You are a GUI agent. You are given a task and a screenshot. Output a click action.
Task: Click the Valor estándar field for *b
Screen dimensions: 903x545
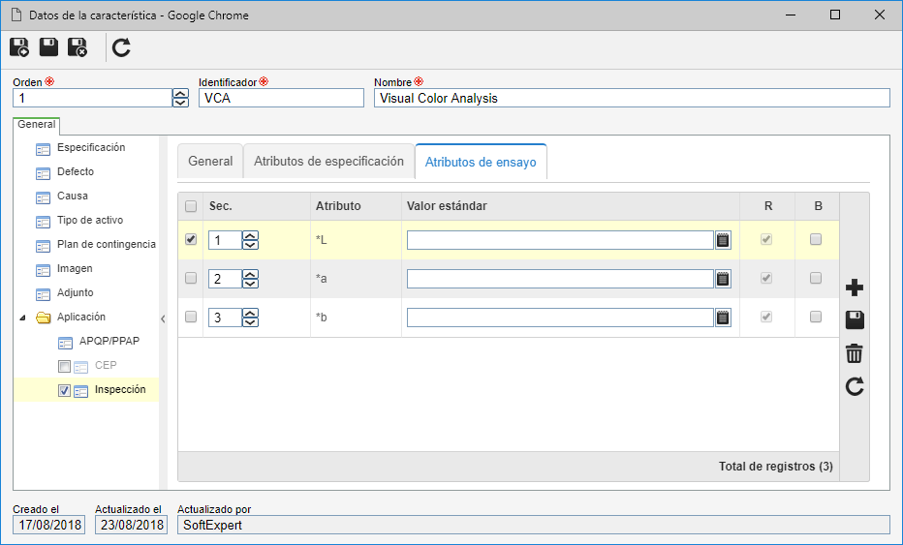pyautogui.click(x=560, y=318)
